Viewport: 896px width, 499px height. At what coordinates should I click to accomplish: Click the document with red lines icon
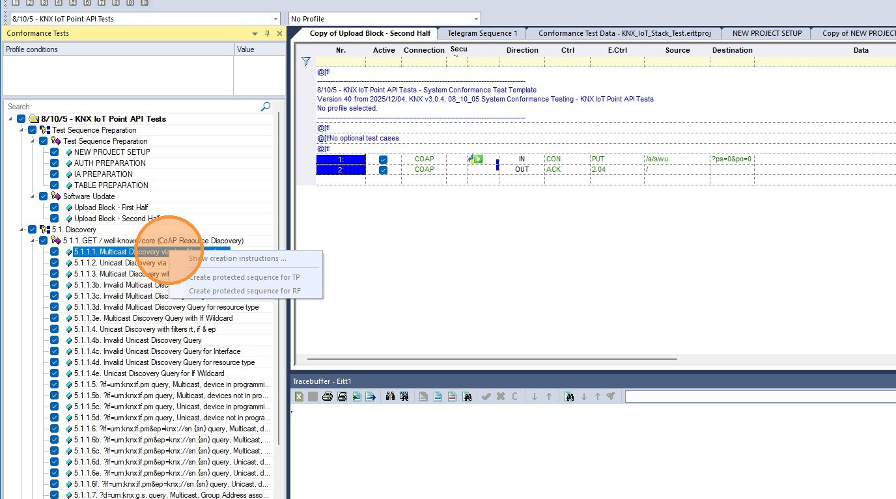[x=452, y=396]
